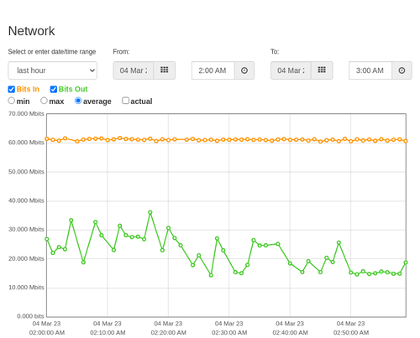Click the '02:00:00 AM' time axis label

[47, 333]
